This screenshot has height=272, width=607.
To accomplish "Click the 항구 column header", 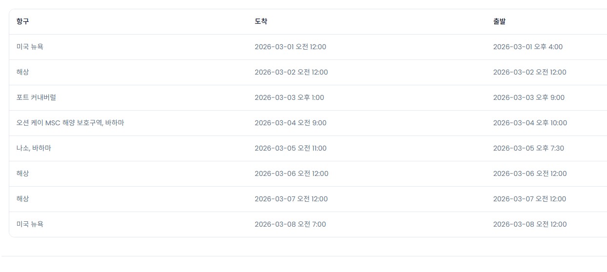I will pyautogui.click(x=22, y=21).
